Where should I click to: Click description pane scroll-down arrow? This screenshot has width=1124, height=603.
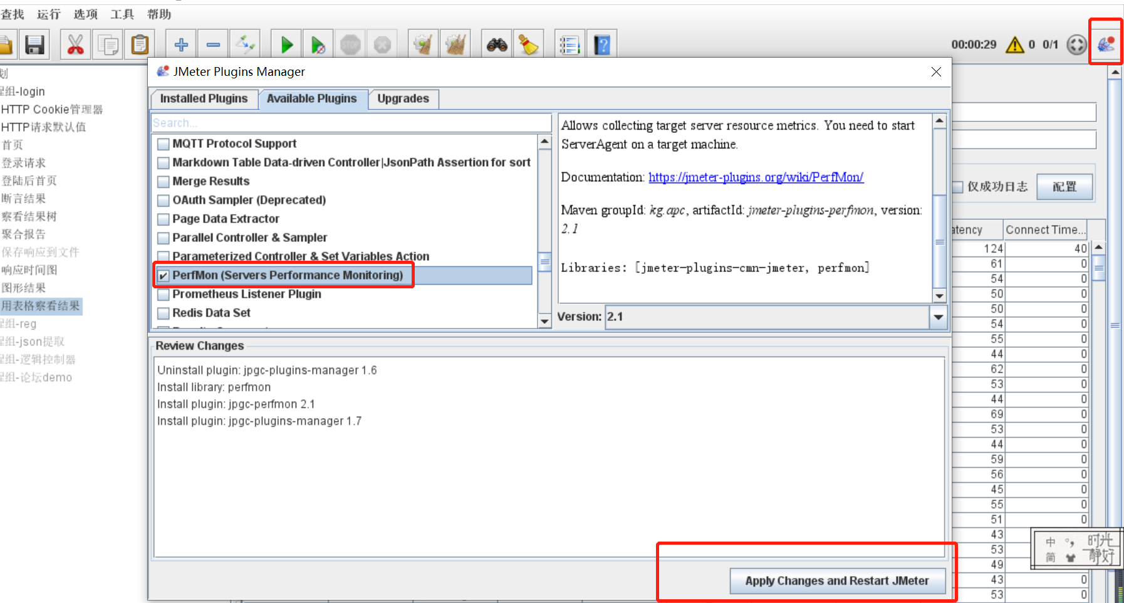(939, 296)
